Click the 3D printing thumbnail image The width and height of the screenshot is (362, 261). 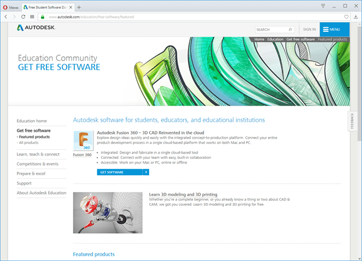pyautogui.click(x=108, y=213)
